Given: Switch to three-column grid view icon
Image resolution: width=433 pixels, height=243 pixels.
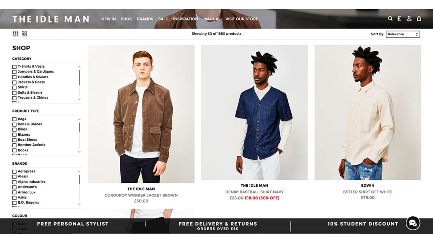Looking at the screenshot, I should 15,34.
